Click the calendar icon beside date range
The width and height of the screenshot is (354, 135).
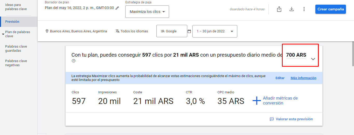[x=189, y=31]
